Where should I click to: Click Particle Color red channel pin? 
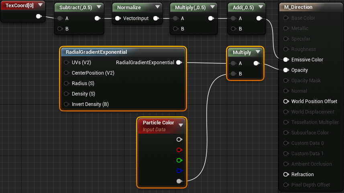(x=179, y=150)
